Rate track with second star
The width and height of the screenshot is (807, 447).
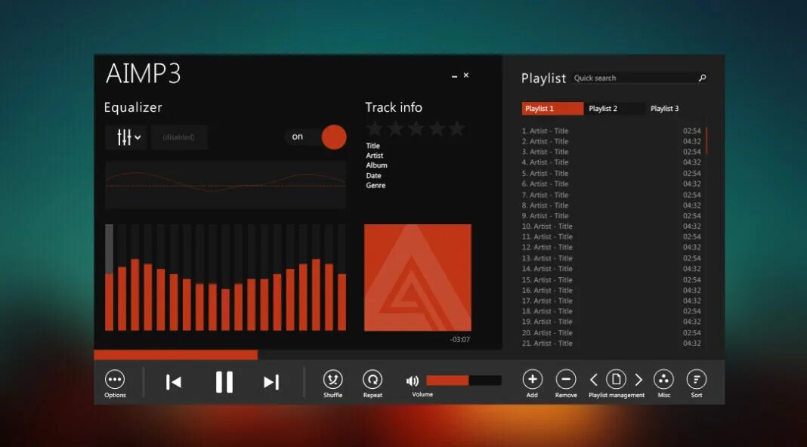395,128
